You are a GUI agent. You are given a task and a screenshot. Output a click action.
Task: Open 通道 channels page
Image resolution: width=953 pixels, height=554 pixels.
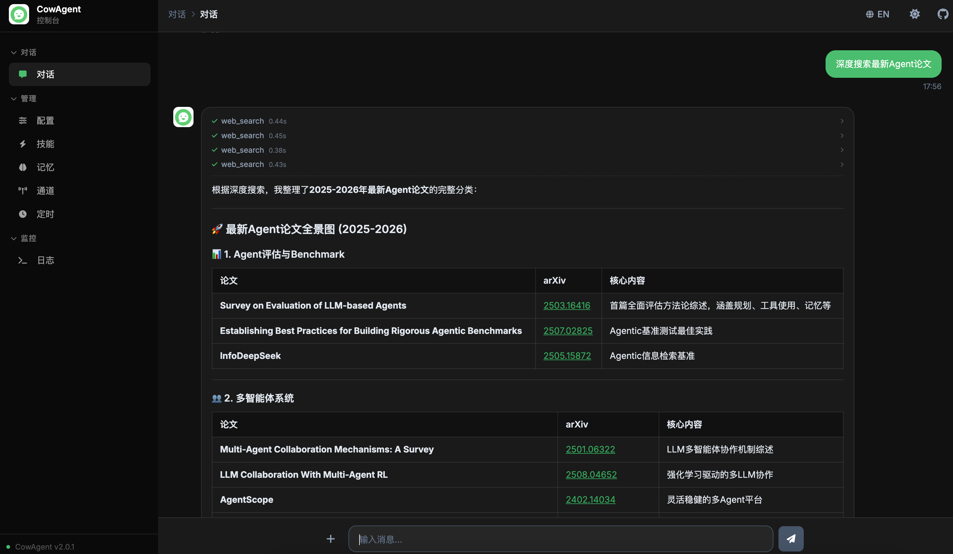click(x=46, y=191)
